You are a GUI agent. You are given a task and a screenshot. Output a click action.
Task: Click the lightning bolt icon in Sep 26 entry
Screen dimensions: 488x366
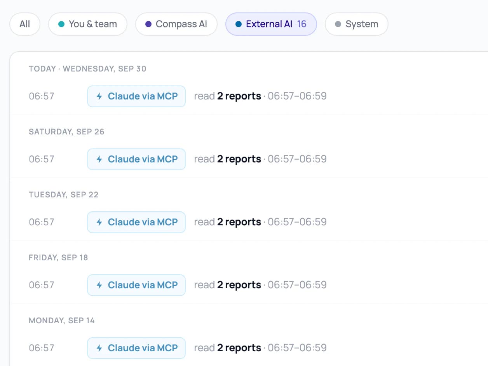click(99, 159)
